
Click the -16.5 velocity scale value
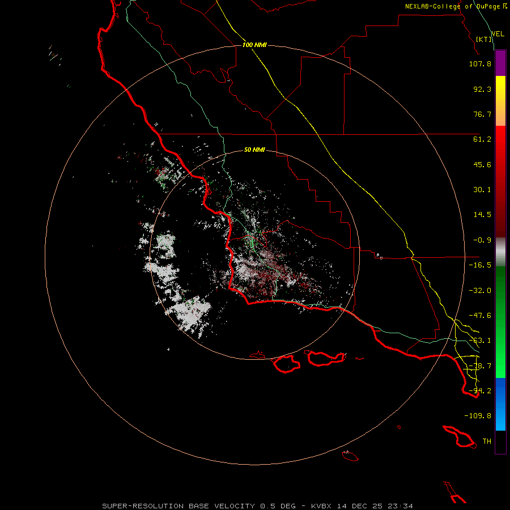(x=480, y=265)
